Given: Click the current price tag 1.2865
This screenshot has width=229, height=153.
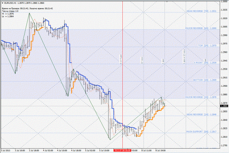Looking at the screenshot, I should point(224,106).
